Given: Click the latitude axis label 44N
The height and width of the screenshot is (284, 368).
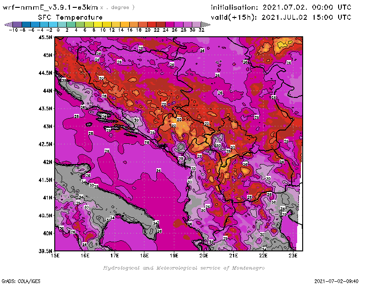Looking at the screenshot, I should (47, 91).
